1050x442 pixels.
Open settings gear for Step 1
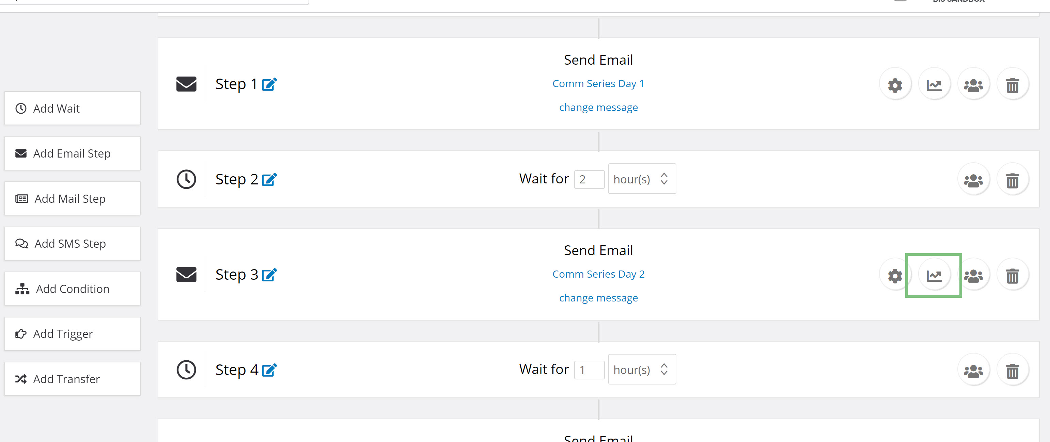pos(895,85)
